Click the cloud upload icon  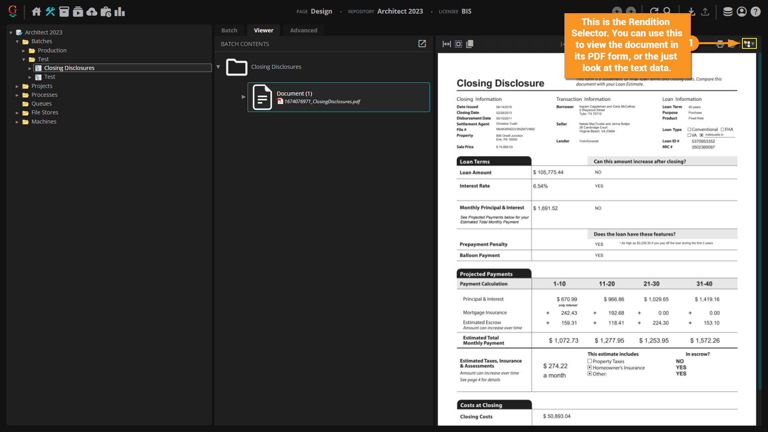(92, 12)
